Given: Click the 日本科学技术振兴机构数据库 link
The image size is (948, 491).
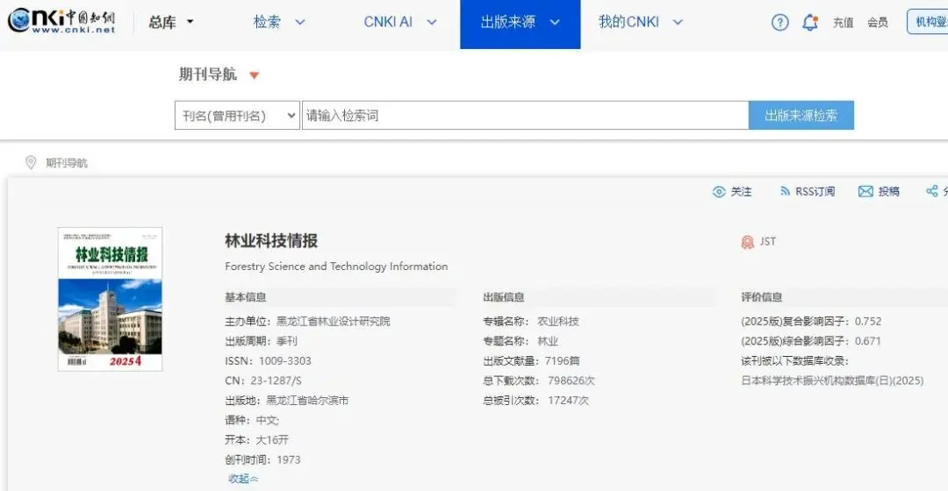Looking at the screenshot, I should [832, 381].
